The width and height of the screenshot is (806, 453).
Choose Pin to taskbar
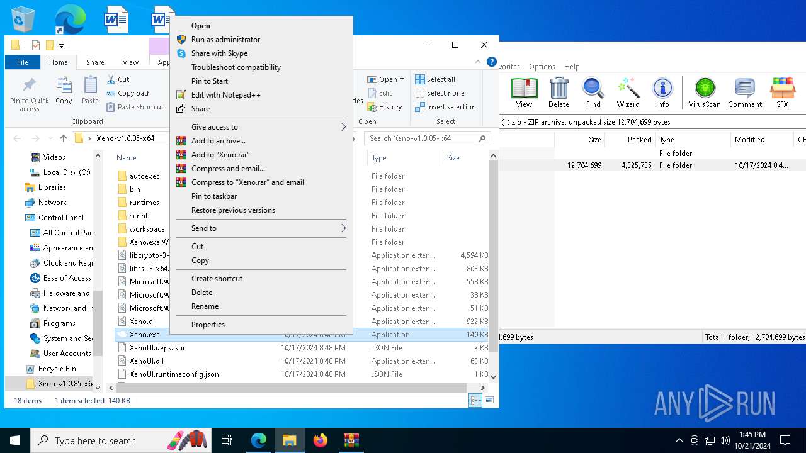pyautogui.click(x=261, y=196)
